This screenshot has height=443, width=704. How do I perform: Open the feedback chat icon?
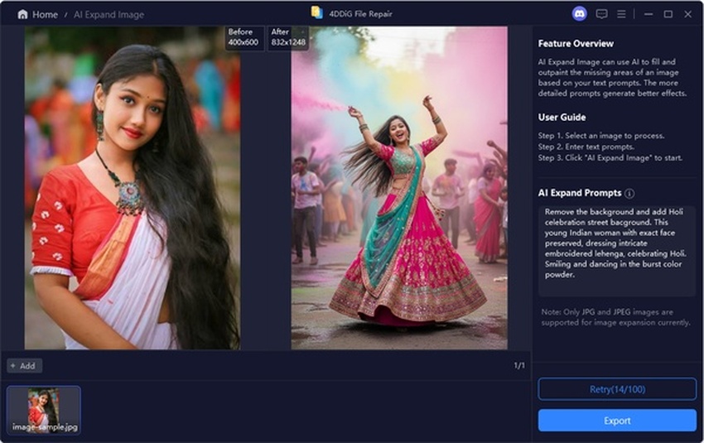[x=601, y=14]
